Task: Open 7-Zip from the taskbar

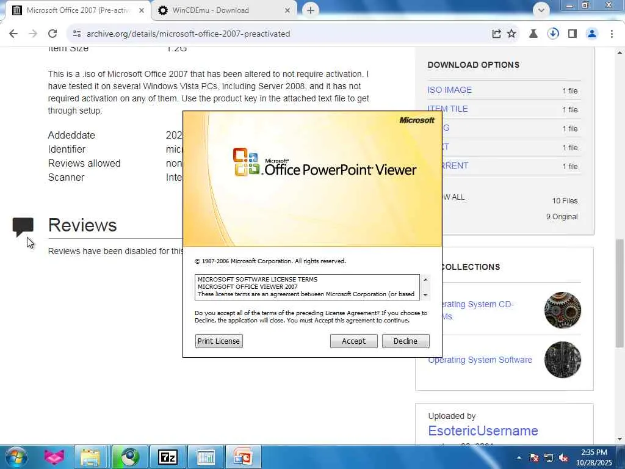Action: [167, 457]
